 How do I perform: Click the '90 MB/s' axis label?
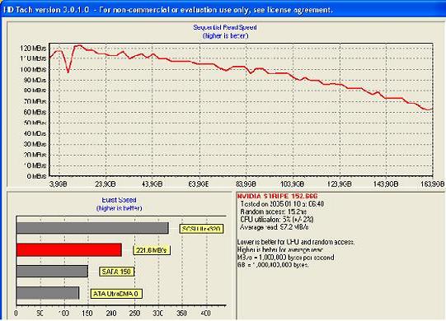coord(35,80)
